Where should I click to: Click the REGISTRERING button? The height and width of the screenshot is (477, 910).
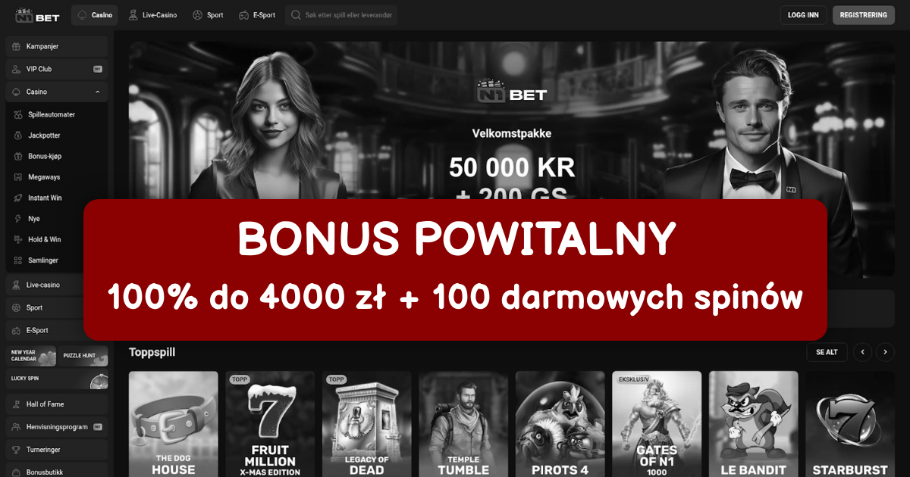pyautogui.click(x=864, y=15)
